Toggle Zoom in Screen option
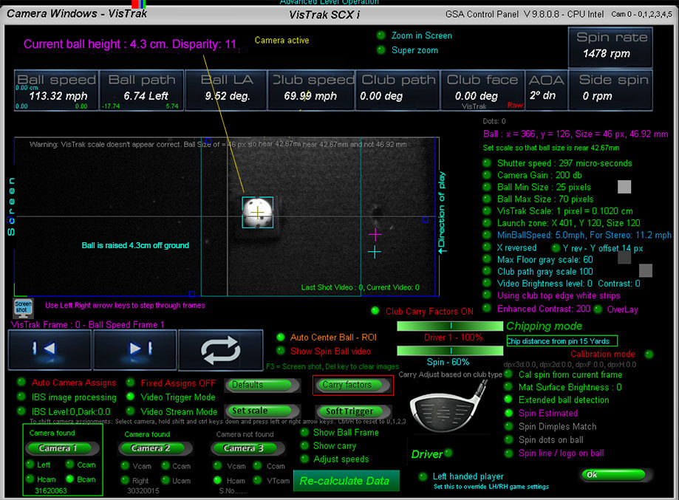 pos(381,35)
